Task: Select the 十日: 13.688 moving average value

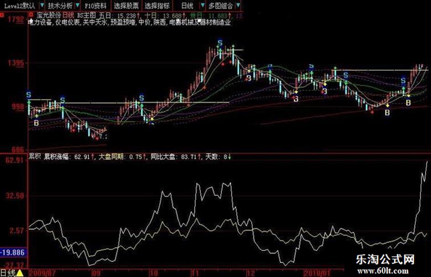Action: coord(165,15)
